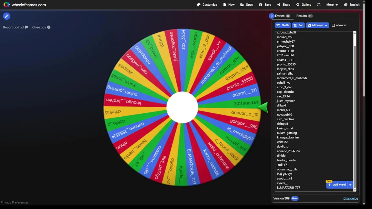Click the Privacy Preferences link

coord(15,202)
